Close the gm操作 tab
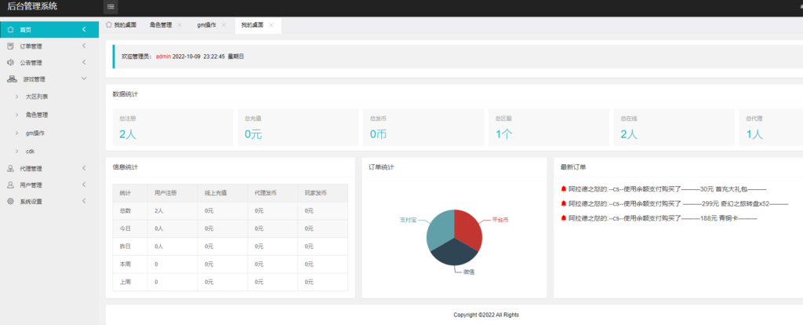803x325 pixels. [x=223, y=25]
